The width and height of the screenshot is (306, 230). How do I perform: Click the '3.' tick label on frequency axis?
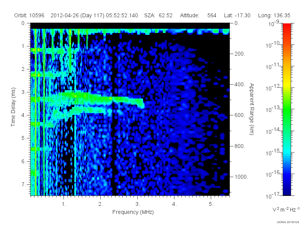tap(138, 204)
